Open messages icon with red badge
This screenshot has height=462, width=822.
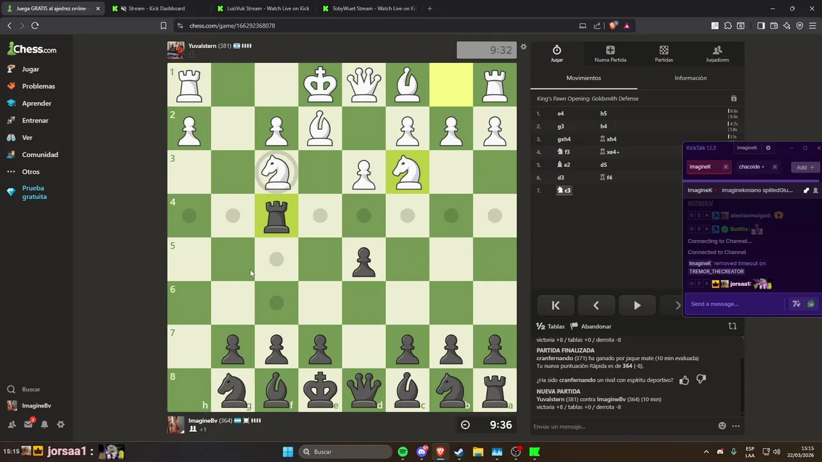(x=28, y=424)
